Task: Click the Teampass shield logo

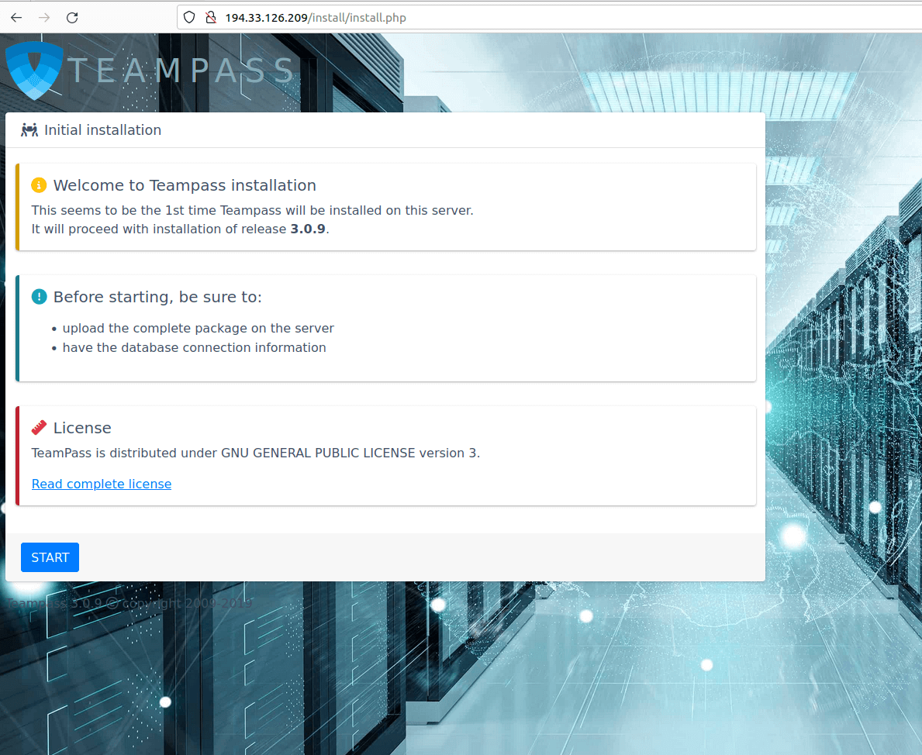Action: pyautogui.click(x=34, y=71)
